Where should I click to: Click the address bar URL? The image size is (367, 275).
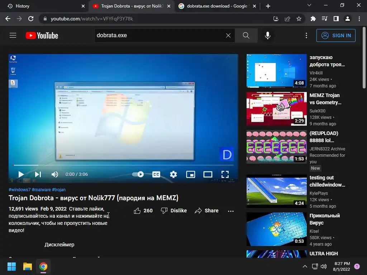pos(92,19)
